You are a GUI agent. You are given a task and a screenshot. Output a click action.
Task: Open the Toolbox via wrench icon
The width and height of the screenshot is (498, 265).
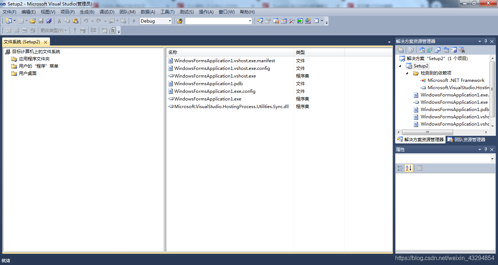[x=292, y=21]
